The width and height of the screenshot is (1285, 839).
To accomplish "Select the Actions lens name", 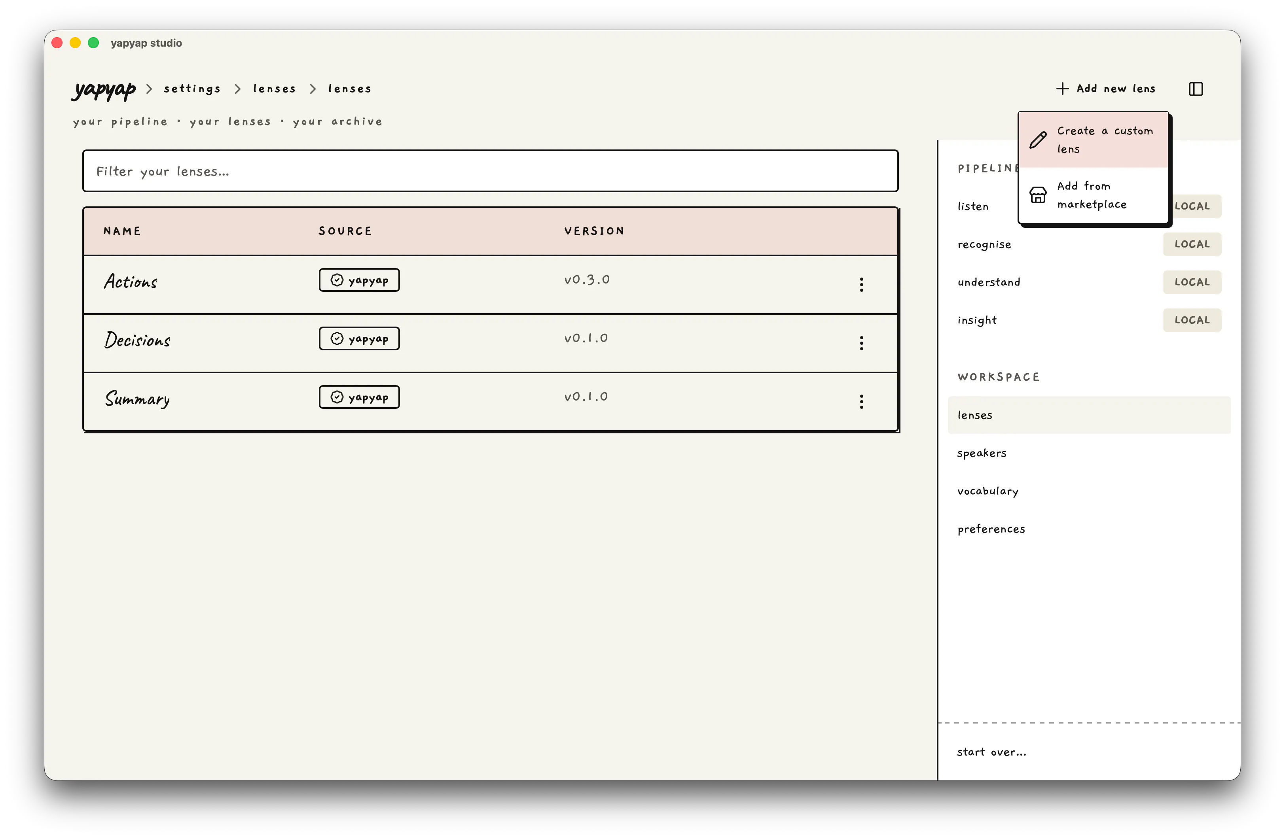I will tap(131, 282).
